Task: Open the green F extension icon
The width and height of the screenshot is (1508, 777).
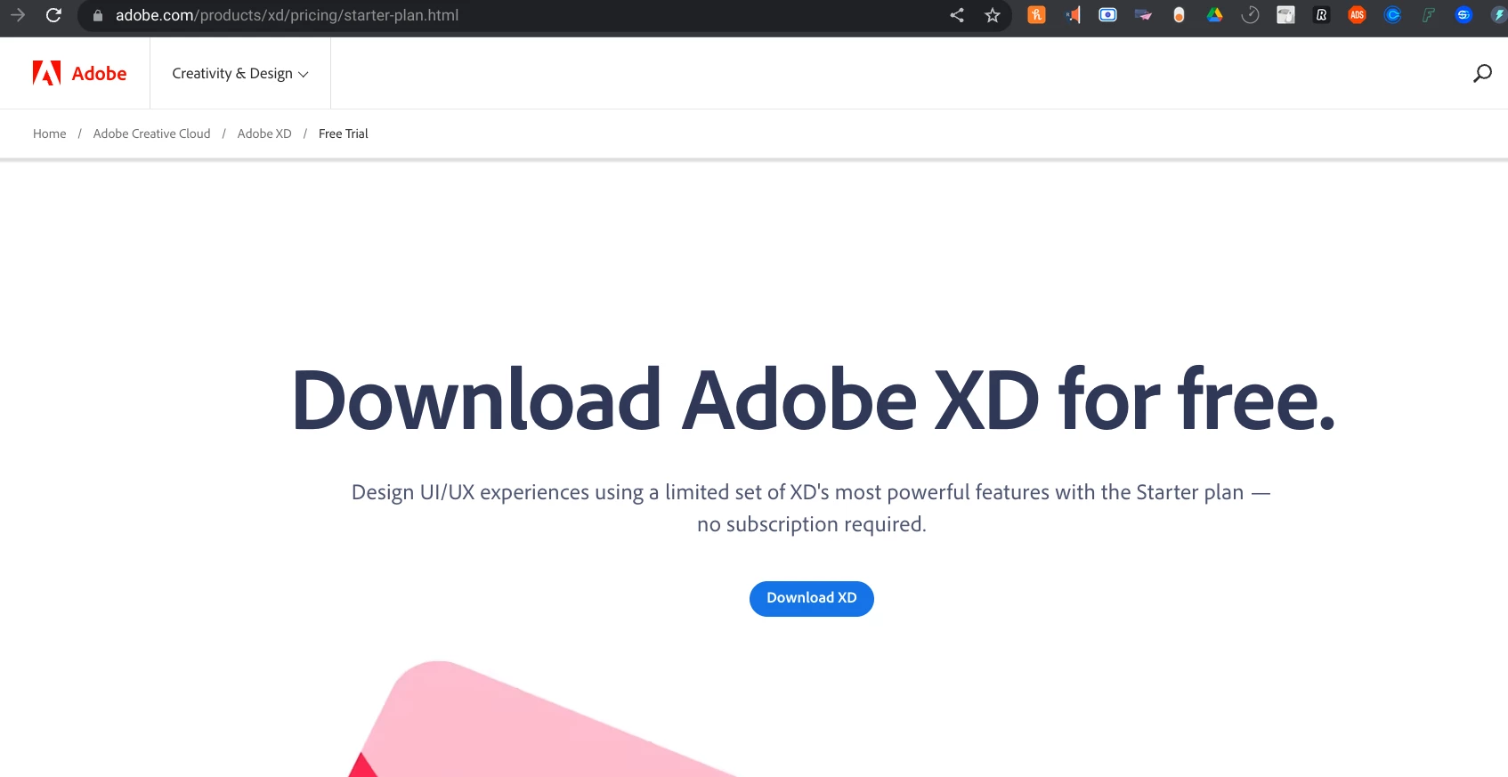Action: tap(1428, 14)
